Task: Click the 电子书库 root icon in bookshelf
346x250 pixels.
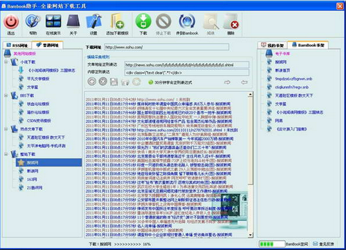Action: (x=269, y=53)
